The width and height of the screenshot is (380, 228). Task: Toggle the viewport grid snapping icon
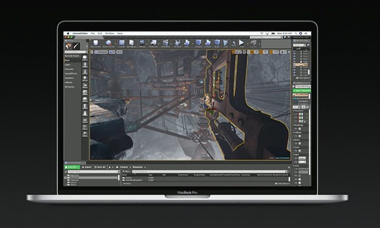[252, 52]
